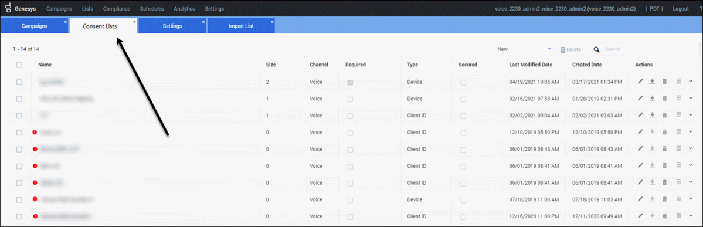Click the Logout link
This screenshot has height=227, width=703.
coord(681,9)
